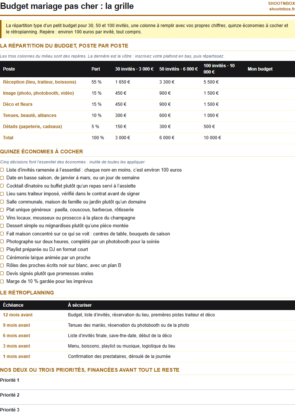This screenshot has width=295, height=417.
Task: Tick 'Cérémonie laïque animée par un proche'
Action: pos(2,257)
